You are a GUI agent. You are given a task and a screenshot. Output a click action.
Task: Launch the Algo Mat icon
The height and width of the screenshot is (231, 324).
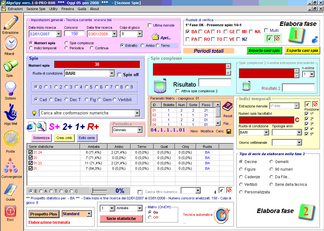point(10,112)
